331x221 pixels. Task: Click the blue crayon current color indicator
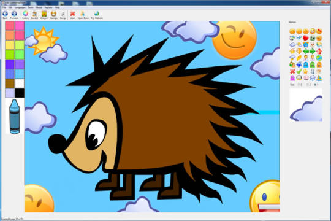[x=15, y=116]
